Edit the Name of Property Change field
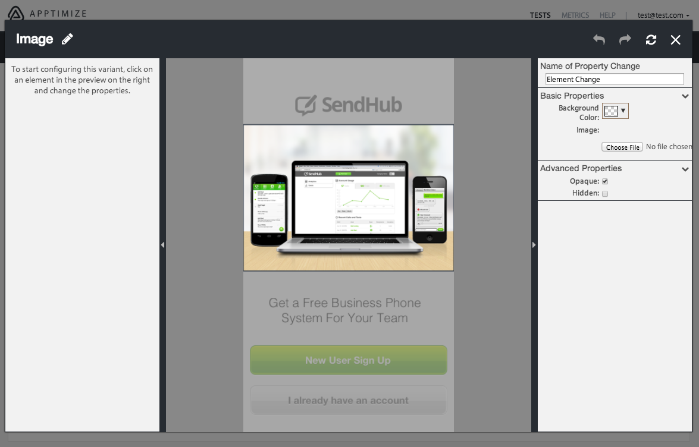 (x=615, y=79)
